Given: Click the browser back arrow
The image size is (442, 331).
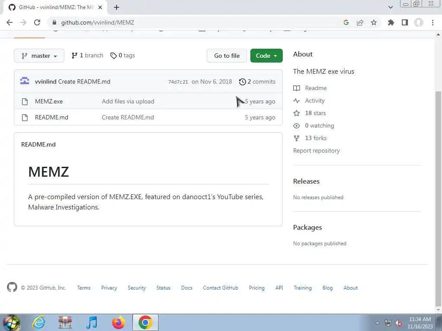Looking at the screenshot, I should click(9, 22).
